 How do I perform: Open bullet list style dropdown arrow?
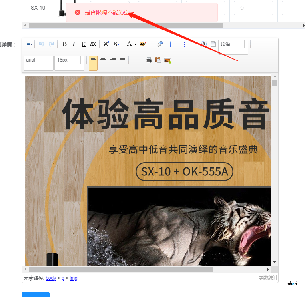click(193, 44)
